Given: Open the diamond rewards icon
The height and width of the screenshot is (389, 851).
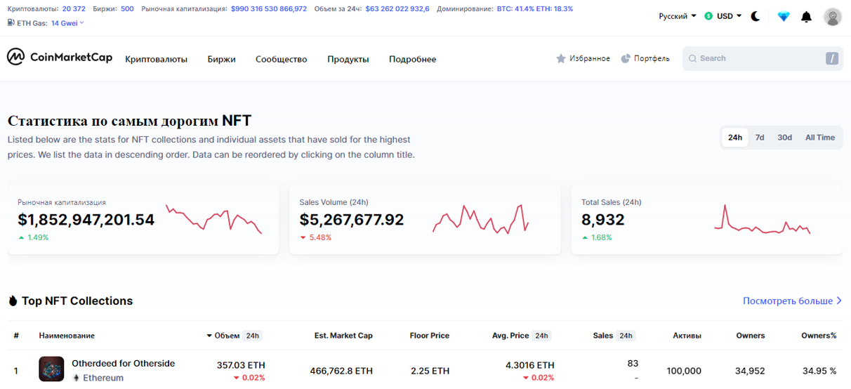Looking at the screenshot, I should pos(784,16).
